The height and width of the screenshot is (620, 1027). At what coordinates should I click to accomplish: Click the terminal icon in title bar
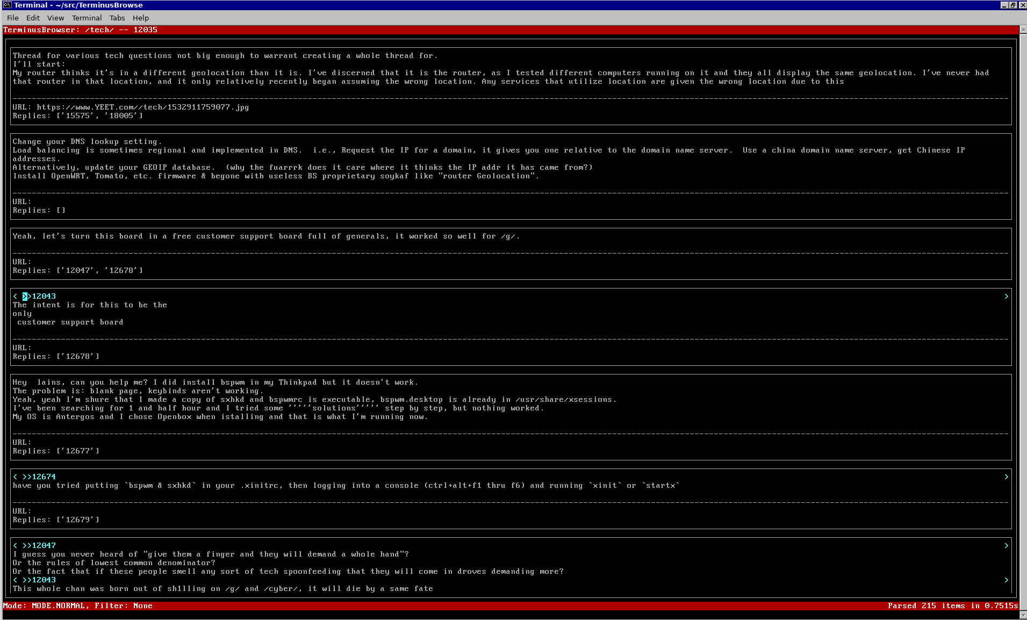pyautogui.click(x=7, y=5)
